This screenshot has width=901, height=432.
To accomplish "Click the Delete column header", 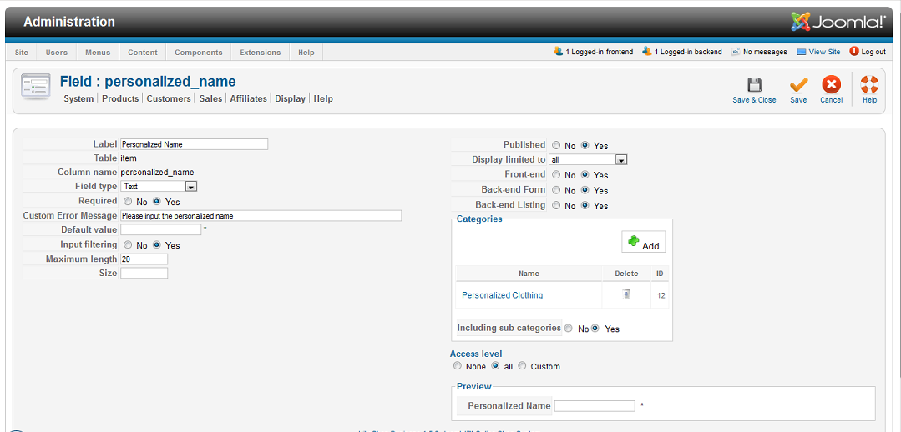I will 626,274.
